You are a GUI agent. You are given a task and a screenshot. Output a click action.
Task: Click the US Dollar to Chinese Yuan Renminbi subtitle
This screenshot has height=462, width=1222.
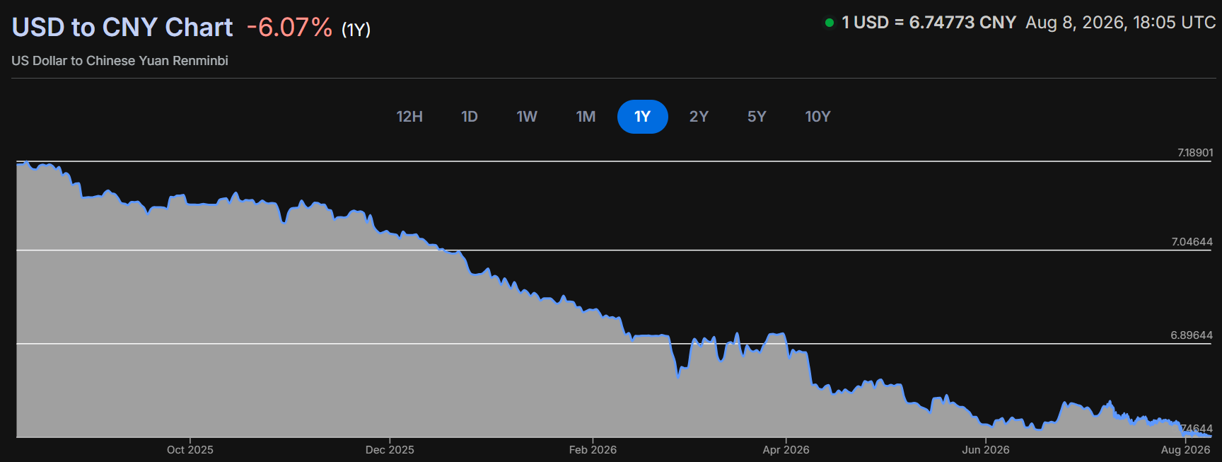120,61
